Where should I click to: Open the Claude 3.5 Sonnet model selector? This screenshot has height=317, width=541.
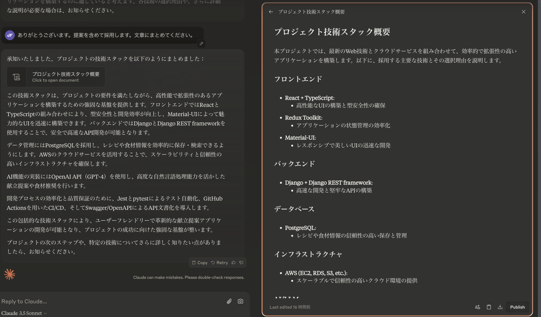[x=24, y=313]
